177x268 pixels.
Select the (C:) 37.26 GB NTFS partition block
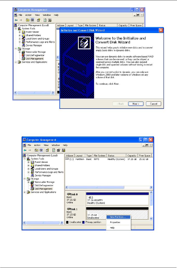point(117,200)
